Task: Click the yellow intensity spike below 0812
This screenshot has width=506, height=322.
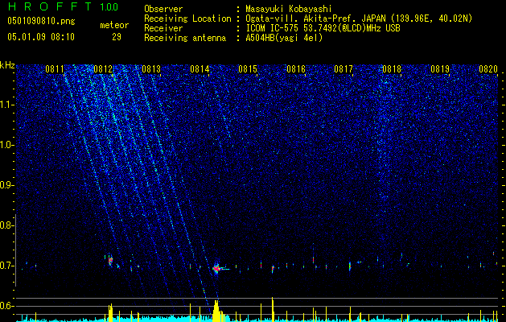Action: 110,312
